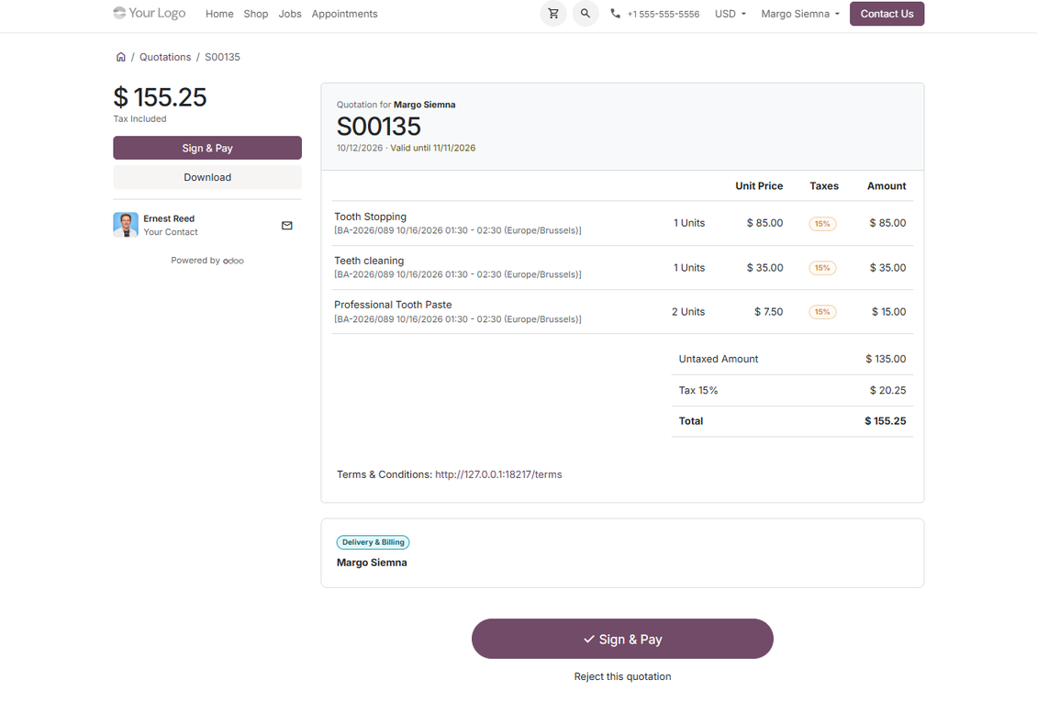The image size is (1037, 702).
Task: Click the 15% tax badge for Tooth Stopping
Action: (x=822, y=224)
